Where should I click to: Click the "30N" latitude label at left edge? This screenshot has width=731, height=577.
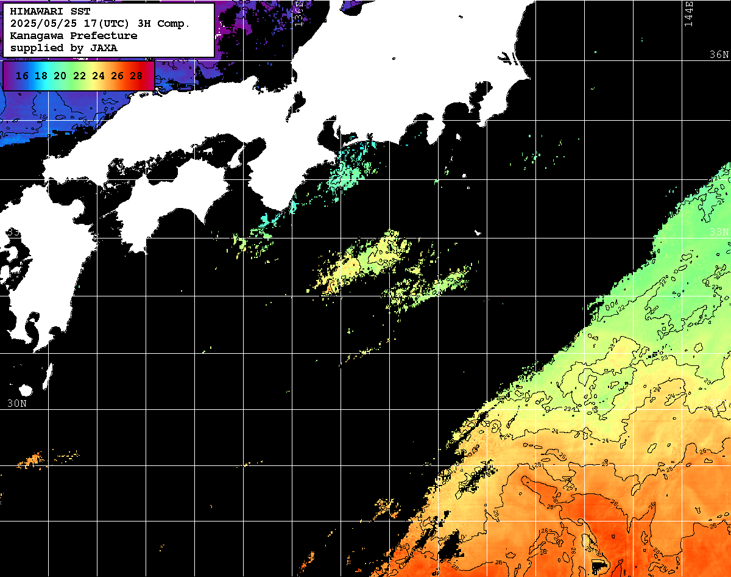pos(17,404)
